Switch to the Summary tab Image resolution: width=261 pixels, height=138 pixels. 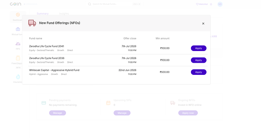(43, 14)
